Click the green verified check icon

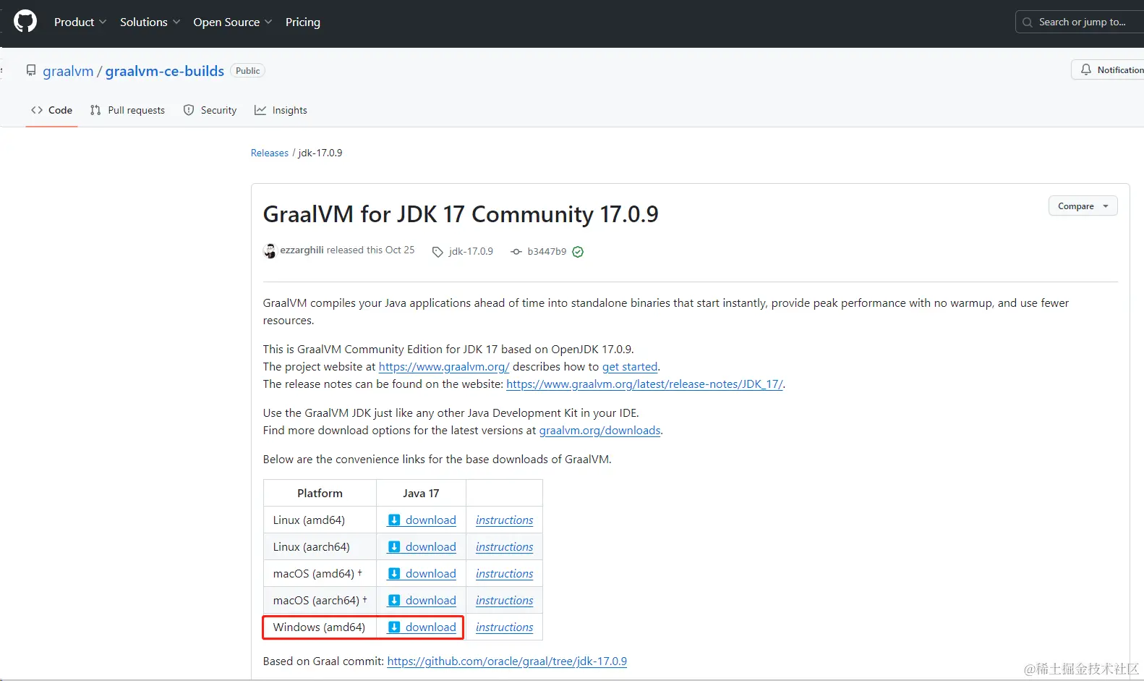coord(578,252)
